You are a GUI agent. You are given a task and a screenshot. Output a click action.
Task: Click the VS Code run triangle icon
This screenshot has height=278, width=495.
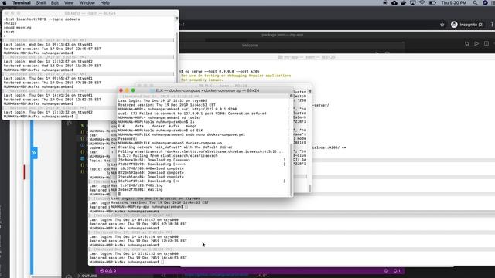point(476,43)
